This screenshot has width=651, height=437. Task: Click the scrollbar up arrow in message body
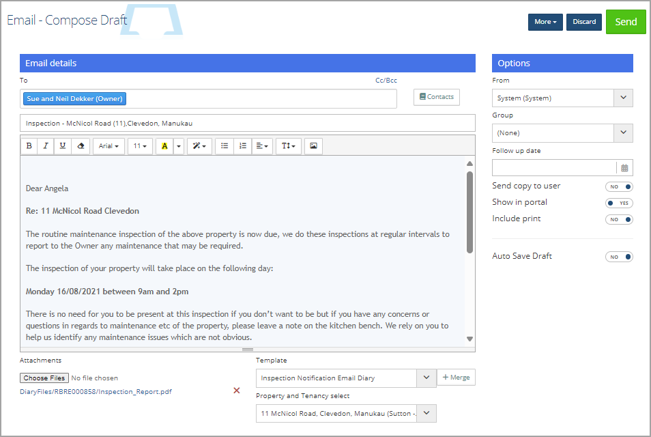click(470, 164)
